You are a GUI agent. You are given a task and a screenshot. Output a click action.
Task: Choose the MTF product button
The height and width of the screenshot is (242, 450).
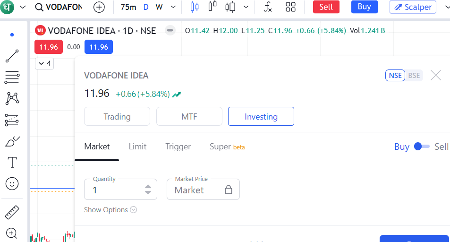point(189,117)
